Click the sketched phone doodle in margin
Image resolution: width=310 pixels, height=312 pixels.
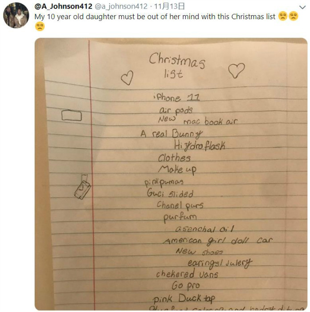(x=82, y=187)
